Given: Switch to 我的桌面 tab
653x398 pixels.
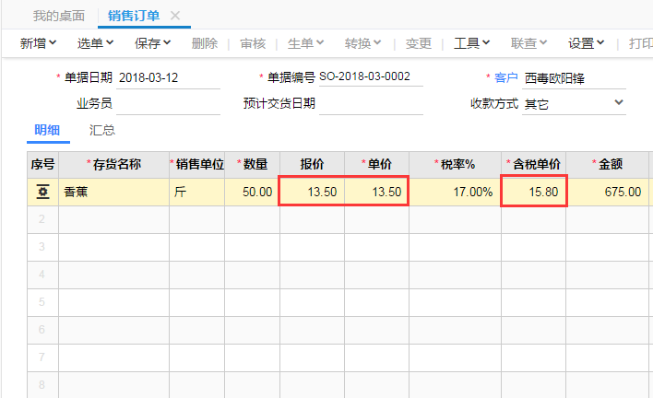Looking at the screenshot, I should point(59,16).
